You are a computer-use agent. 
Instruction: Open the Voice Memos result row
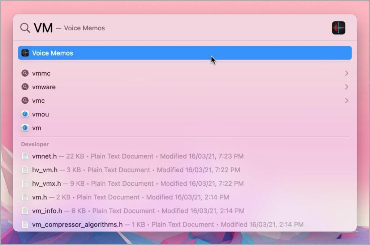tap(185, 53)
